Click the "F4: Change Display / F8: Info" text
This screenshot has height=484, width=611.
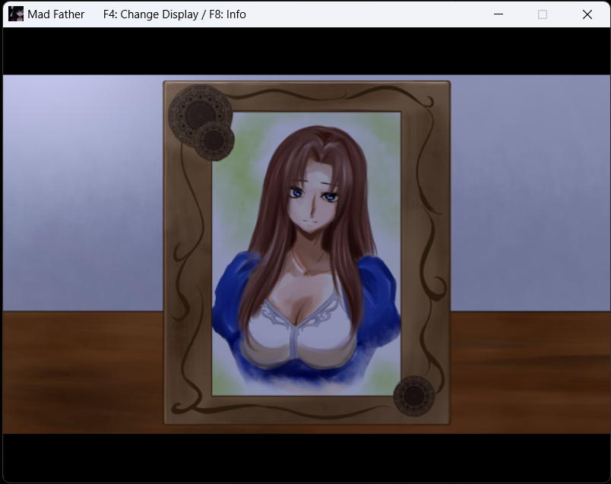pyautogui.click(x=175, y=14)
